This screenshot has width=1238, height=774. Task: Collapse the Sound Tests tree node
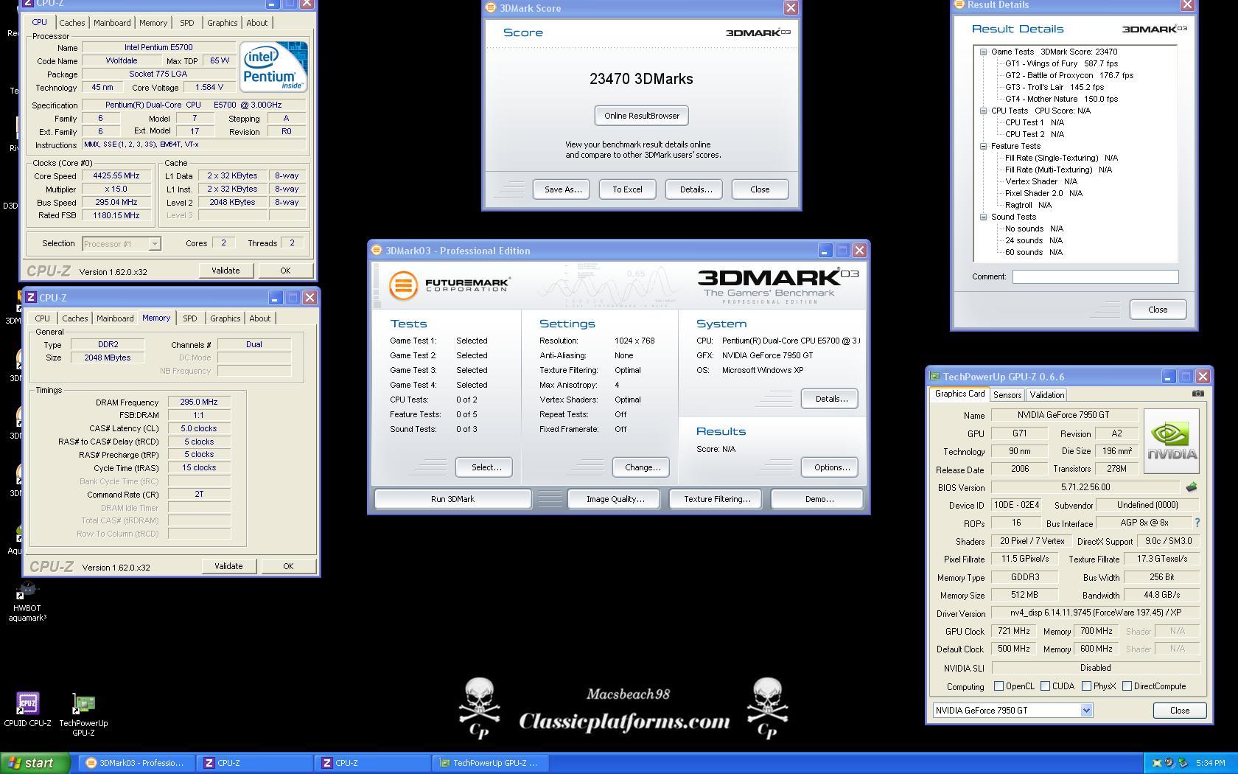(x=983, y=217)
